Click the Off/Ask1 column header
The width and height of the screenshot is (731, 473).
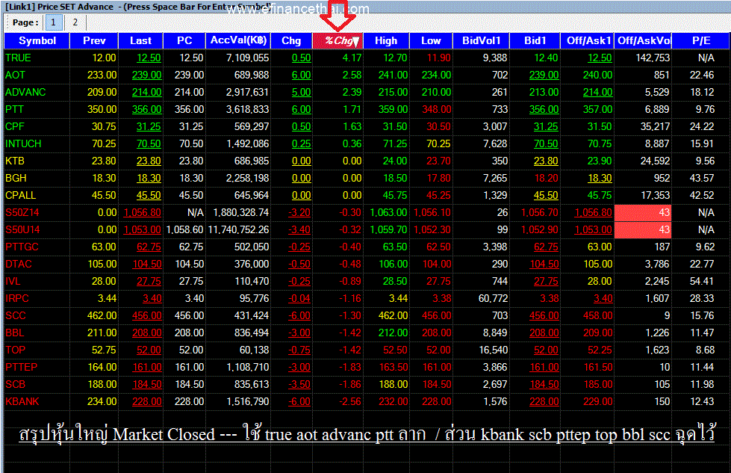(x=588, y=40)
